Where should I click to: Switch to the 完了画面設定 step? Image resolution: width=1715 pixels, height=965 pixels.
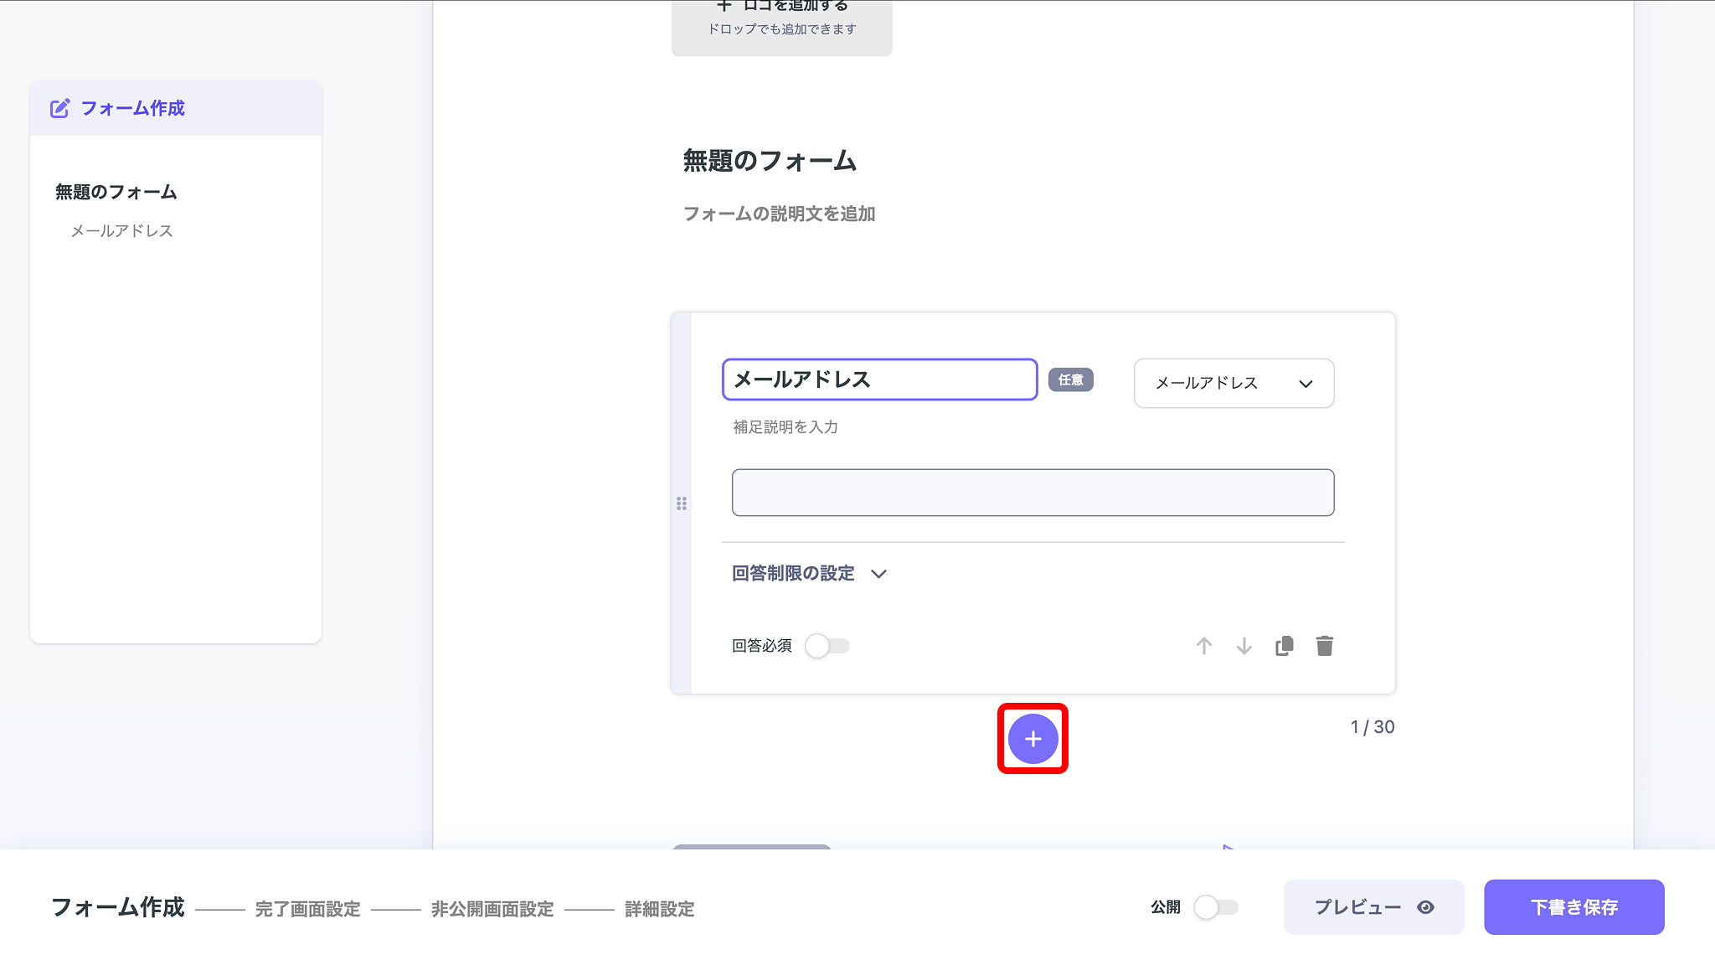click(308, 908)
